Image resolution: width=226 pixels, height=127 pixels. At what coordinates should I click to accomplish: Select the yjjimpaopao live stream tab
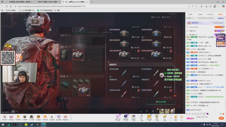[75, 2]
